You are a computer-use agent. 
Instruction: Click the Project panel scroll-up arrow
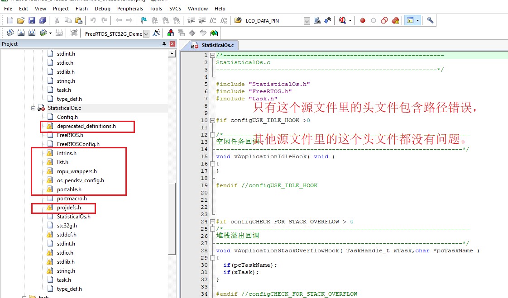coord(172,54)
